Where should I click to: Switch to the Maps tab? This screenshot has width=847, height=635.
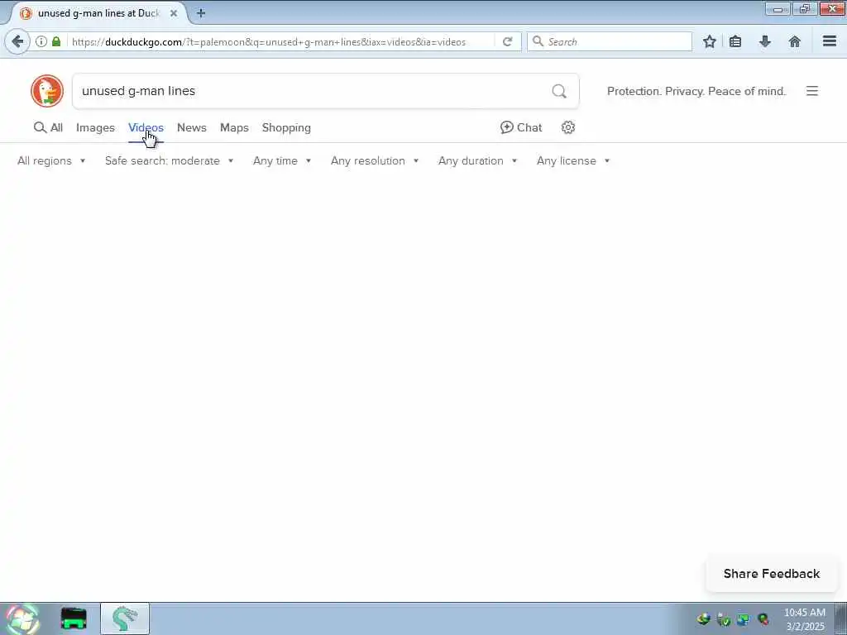click(x=234, y=128)
